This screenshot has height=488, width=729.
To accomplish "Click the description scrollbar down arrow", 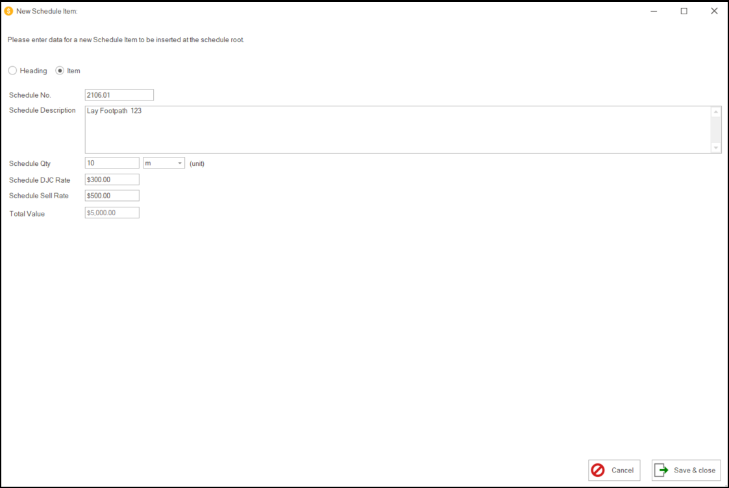I will [716, 148].
